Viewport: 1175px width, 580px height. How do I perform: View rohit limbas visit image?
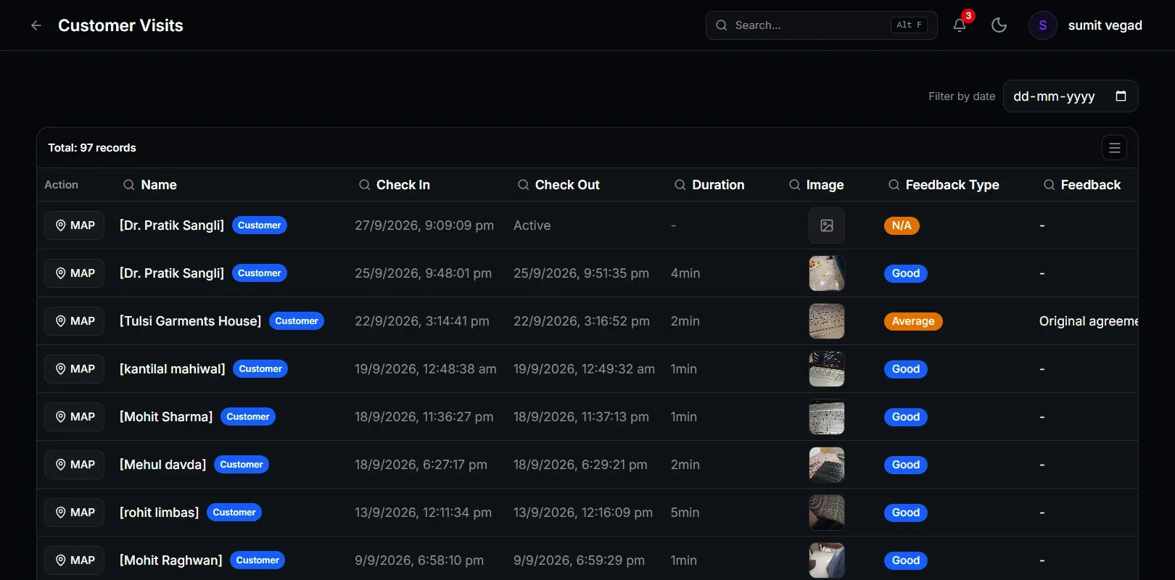point(827,513)
